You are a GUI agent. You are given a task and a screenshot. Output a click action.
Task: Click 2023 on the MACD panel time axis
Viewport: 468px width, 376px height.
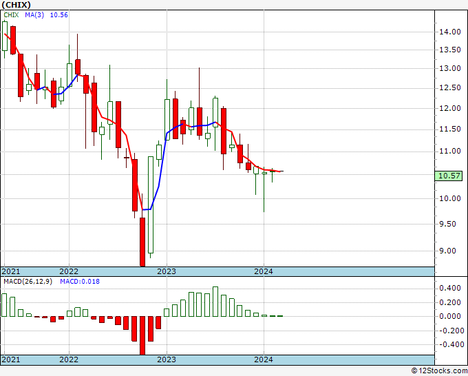[x=167, y=359]
